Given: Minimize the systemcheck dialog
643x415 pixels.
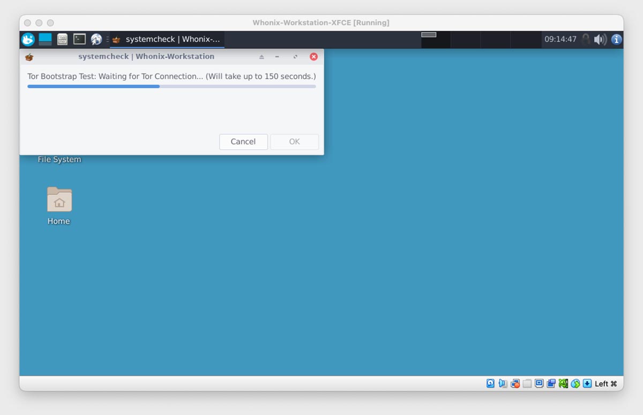Looking at the screenshot, I should pos(277,57).
